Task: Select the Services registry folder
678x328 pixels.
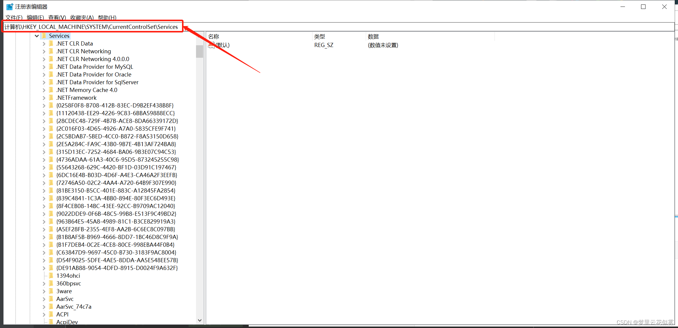Action: pos(58,35)
